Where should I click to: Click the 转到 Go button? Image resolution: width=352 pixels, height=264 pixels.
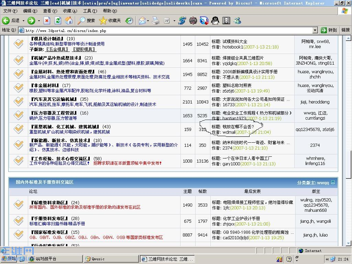pyautogui.click(x=329, y=30)
